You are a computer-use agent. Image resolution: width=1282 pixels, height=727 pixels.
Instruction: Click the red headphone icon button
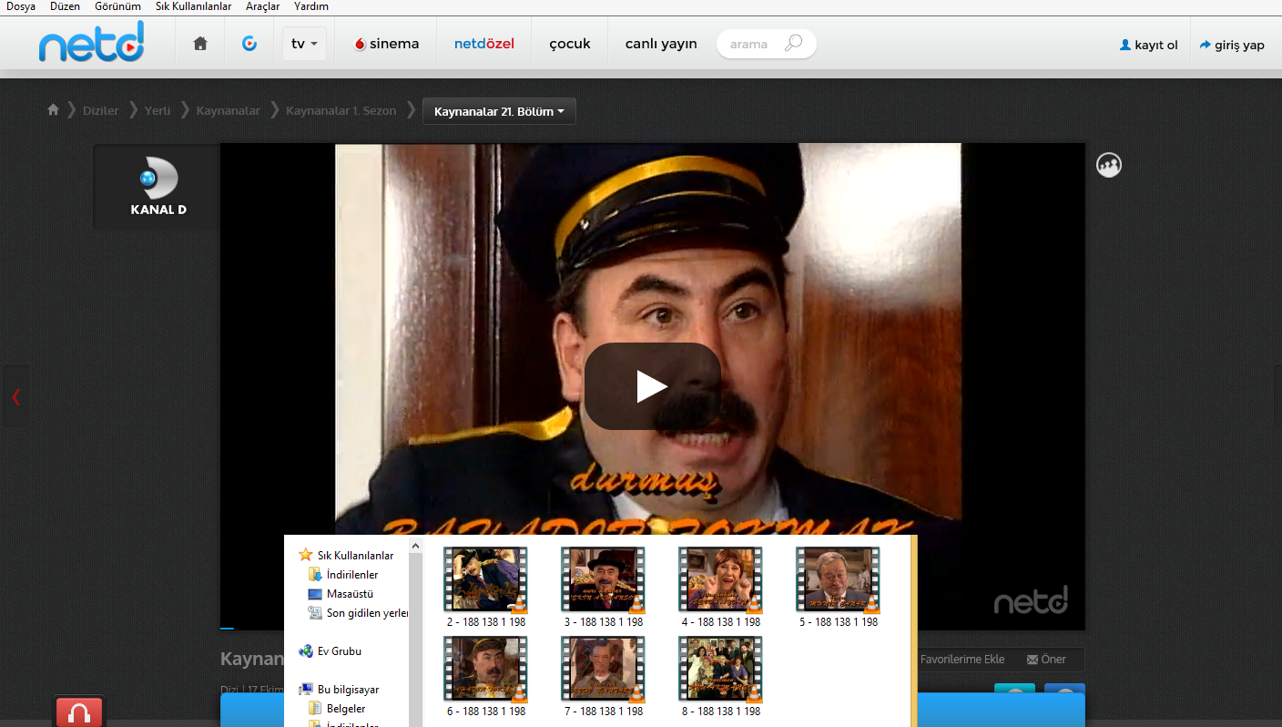(x=79, y=712)
